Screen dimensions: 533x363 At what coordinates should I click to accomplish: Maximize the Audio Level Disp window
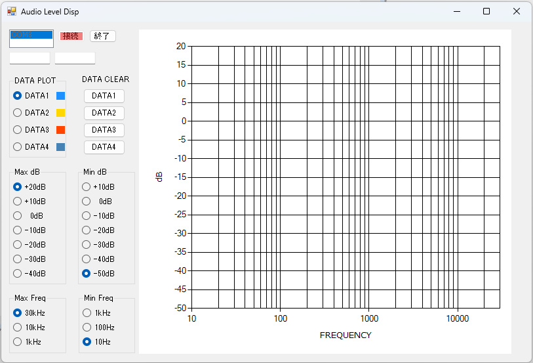click(x=486, y=11)
